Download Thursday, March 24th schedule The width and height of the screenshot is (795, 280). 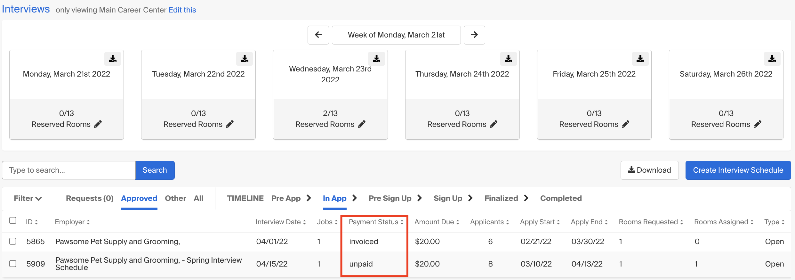pos(509,59)
